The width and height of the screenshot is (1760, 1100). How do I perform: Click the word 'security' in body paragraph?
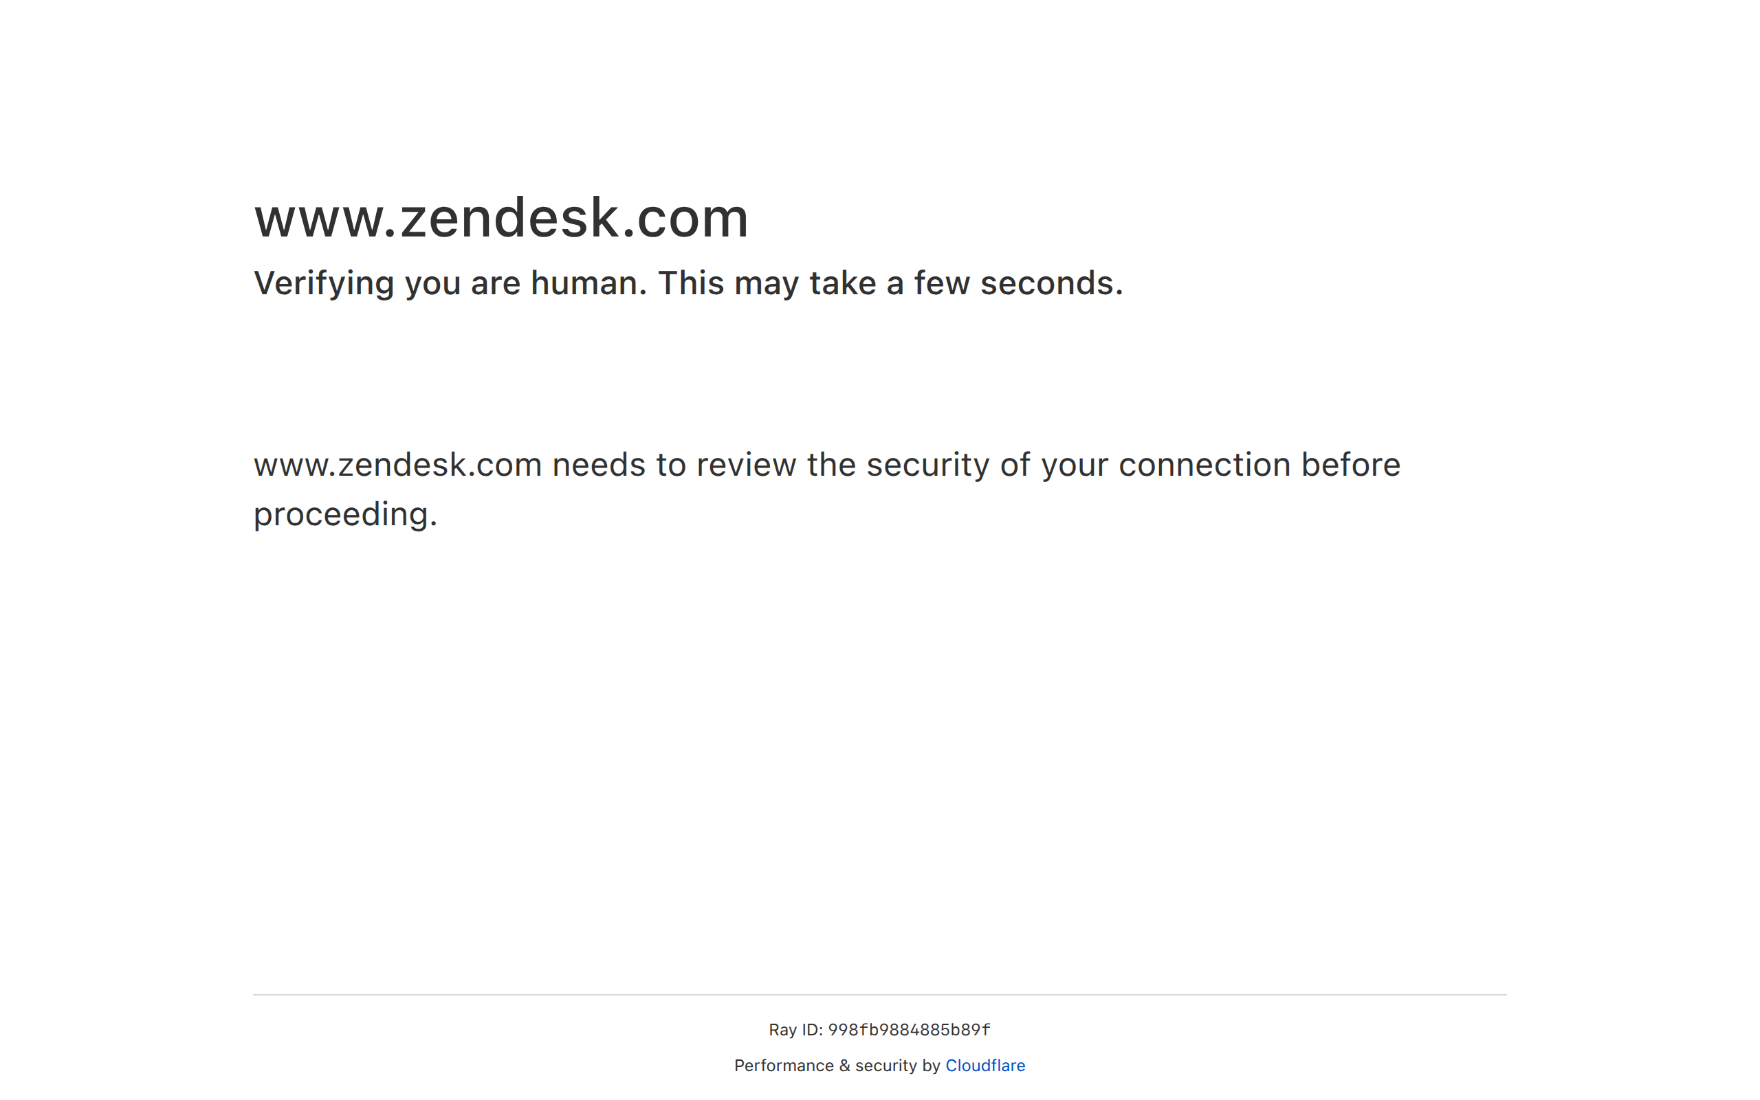click(927, 465)
